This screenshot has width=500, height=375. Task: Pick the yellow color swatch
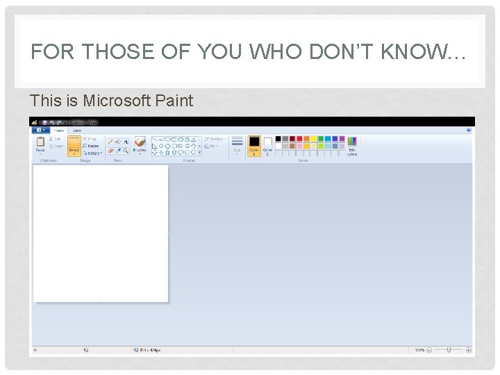313,138
